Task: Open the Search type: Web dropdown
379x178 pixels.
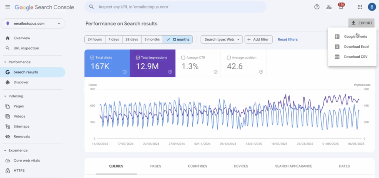Action: coord(222,39)
